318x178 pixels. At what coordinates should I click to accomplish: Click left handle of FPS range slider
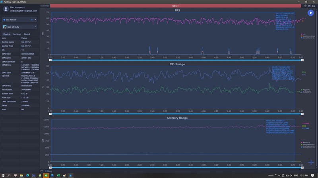coord(50,60)
